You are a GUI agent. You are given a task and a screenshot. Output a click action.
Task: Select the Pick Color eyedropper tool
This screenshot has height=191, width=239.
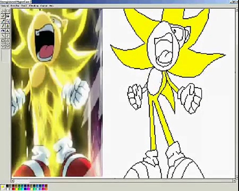click(x=3, y=21)
